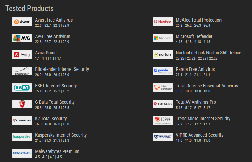Click the Microsoft logo icon
252x162 pixels.
tap(163, 38)
